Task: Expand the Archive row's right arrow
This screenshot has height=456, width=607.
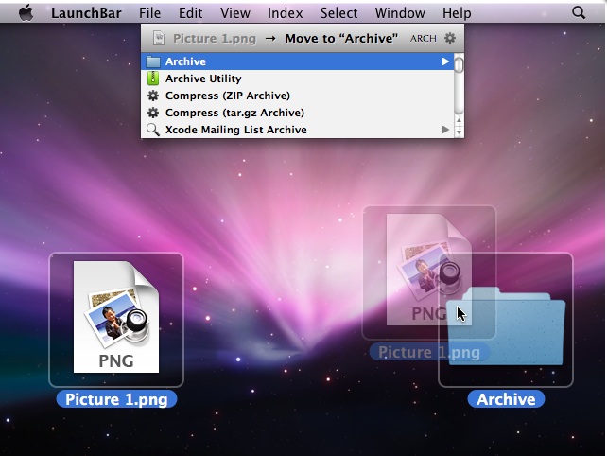Action: 445,62
